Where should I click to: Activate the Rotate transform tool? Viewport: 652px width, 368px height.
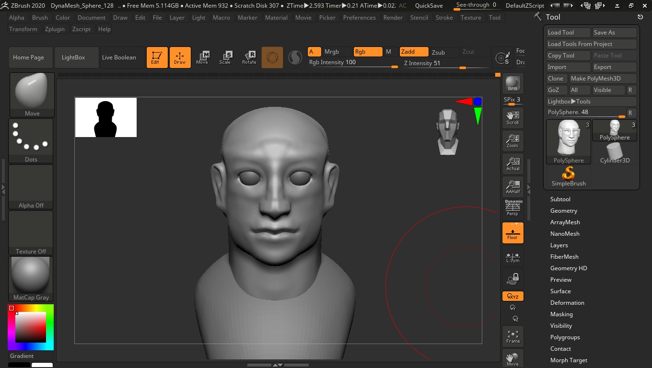(249, 57)
